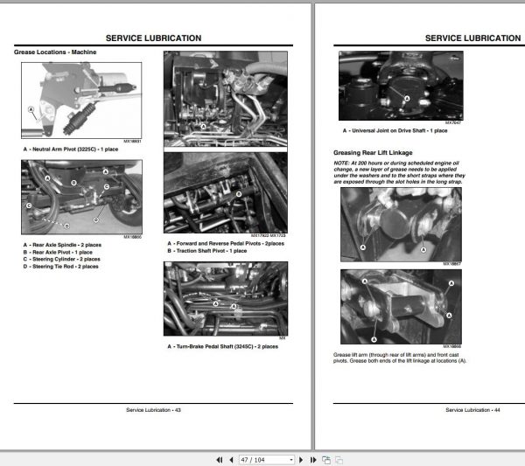Image resolution: width=525 pixels, height=466 pixels.
Task: Click the traction shaft pivot photo
Action: pyautogui.click(x=226, y=192)
